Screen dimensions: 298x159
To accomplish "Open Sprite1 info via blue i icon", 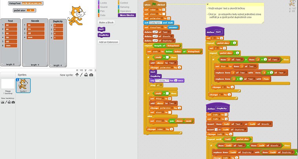I will 17,80.
